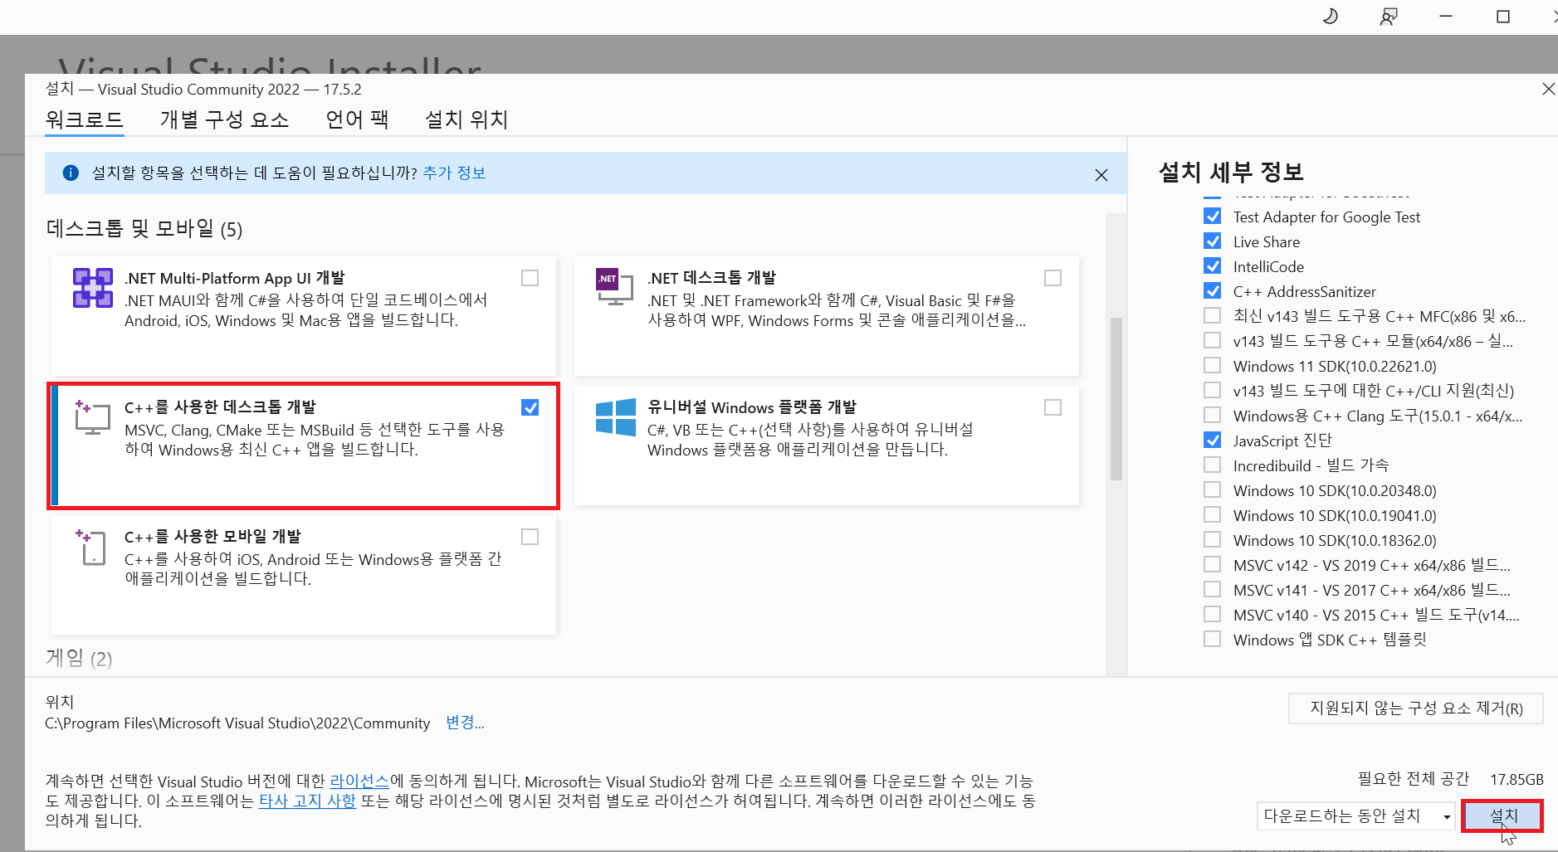Image resolution: width=1558 pixels, height=852 pixels.
Task: Check Windows 앱 SDK C++ 템플릿
Action: (1212, 640)
